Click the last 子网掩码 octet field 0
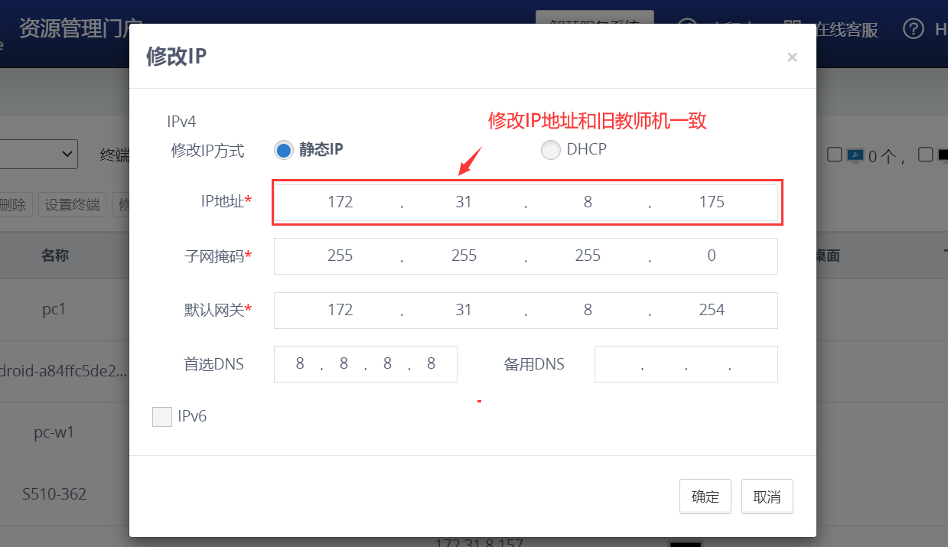This screenshot has height=547, width=948. (x=712, y=256)
